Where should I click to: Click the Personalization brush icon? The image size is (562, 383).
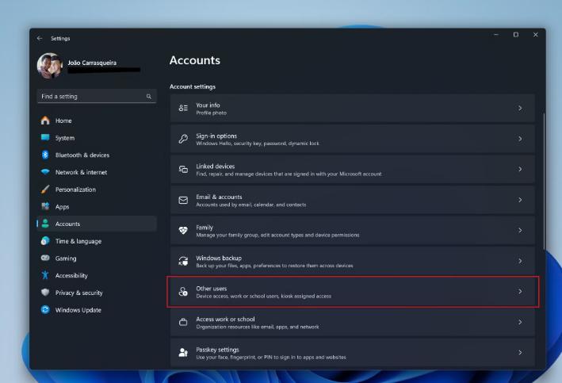(45, 189)
